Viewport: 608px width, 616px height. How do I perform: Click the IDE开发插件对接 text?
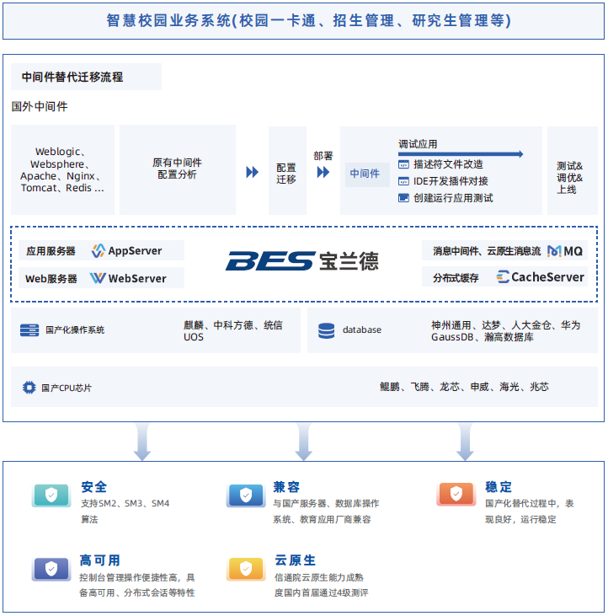tap(451, 181)
